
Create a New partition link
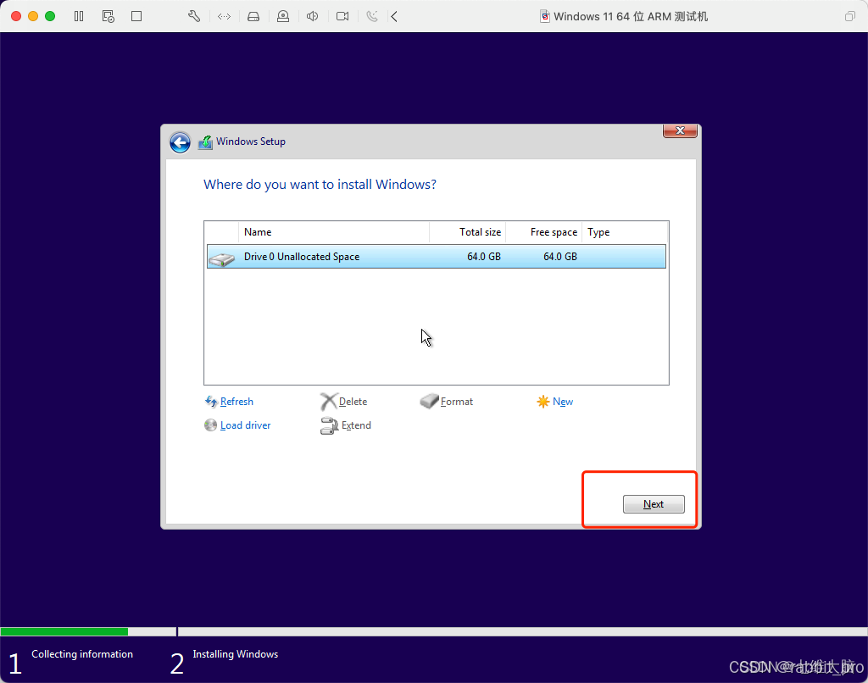[563, 402]
